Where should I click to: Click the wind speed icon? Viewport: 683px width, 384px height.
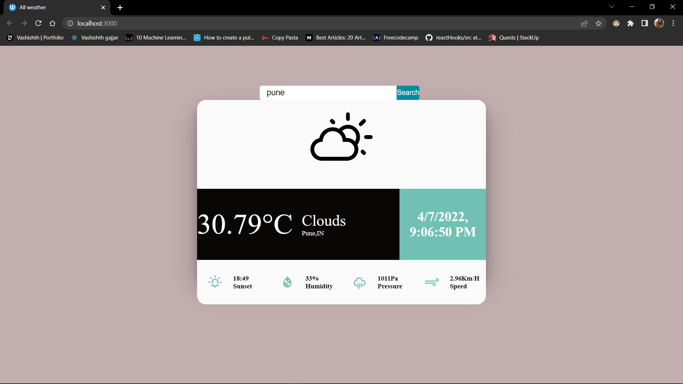pyautogui.click(x=431, y=282)
